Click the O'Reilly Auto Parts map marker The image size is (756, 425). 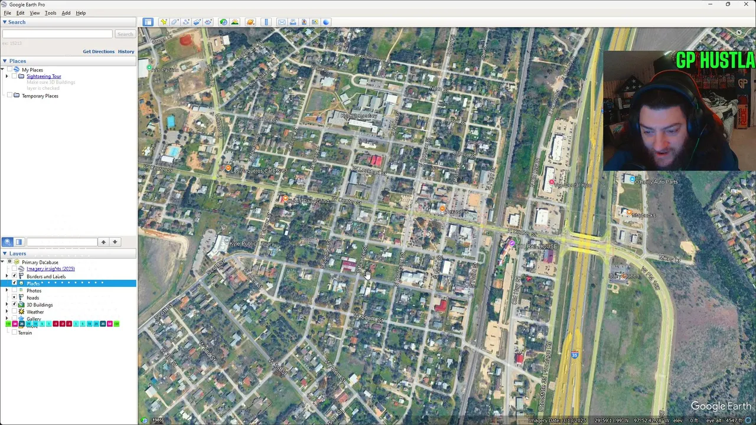coord(633,179)
